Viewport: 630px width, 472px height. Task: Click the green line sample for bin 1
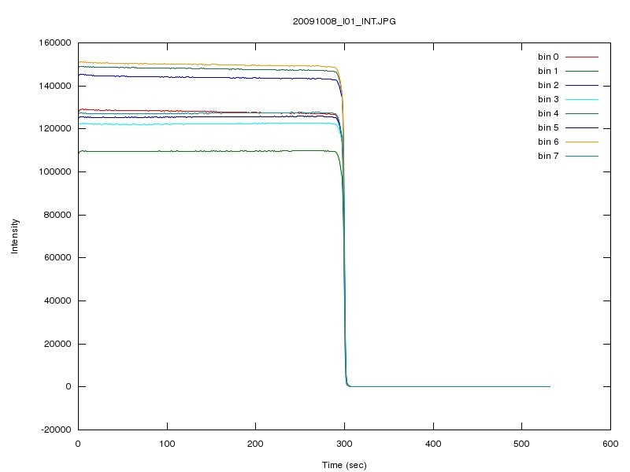tap(582, 71)
